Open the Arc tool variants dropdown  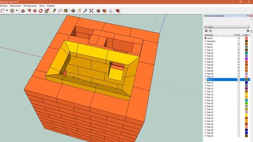7,11
